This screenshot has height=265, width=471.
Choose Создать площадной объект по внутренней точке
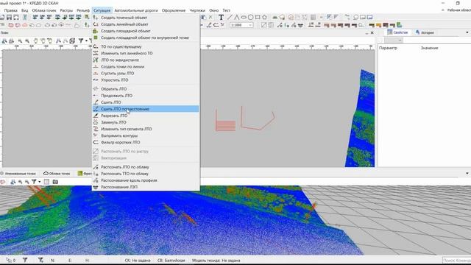point(146,38)
